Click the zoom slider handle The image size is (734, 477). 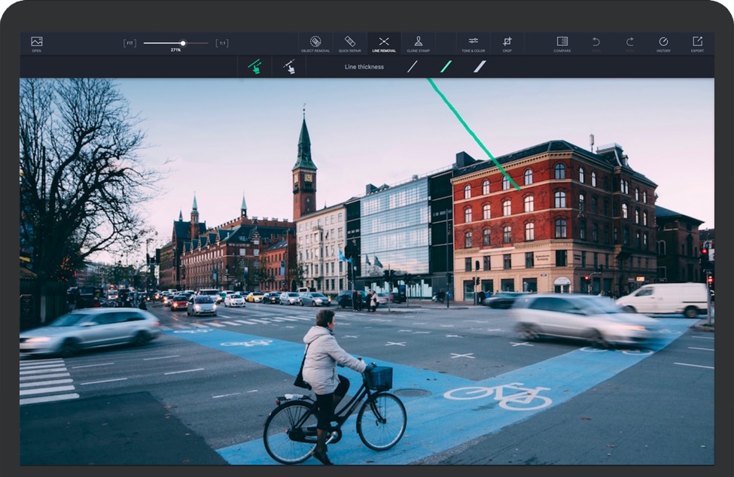183,43
